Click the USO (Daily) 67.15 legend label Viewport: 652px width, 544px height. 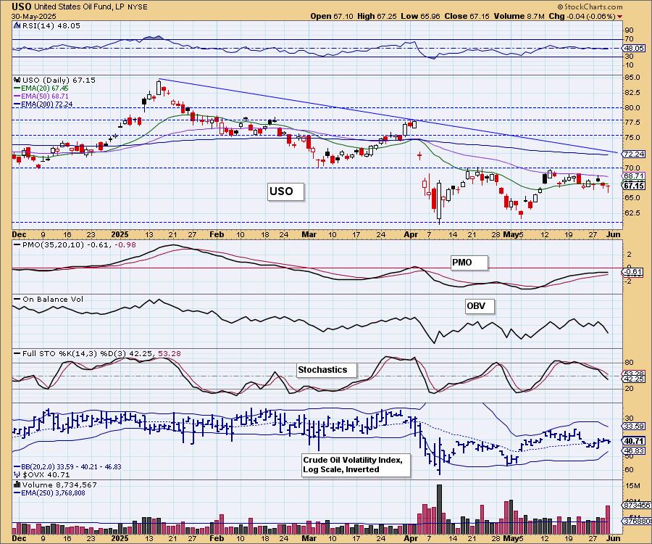(59, 80)
